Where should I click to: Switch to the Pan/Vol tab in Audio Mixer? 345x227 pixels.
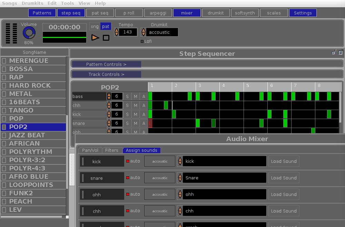point(90,150)
